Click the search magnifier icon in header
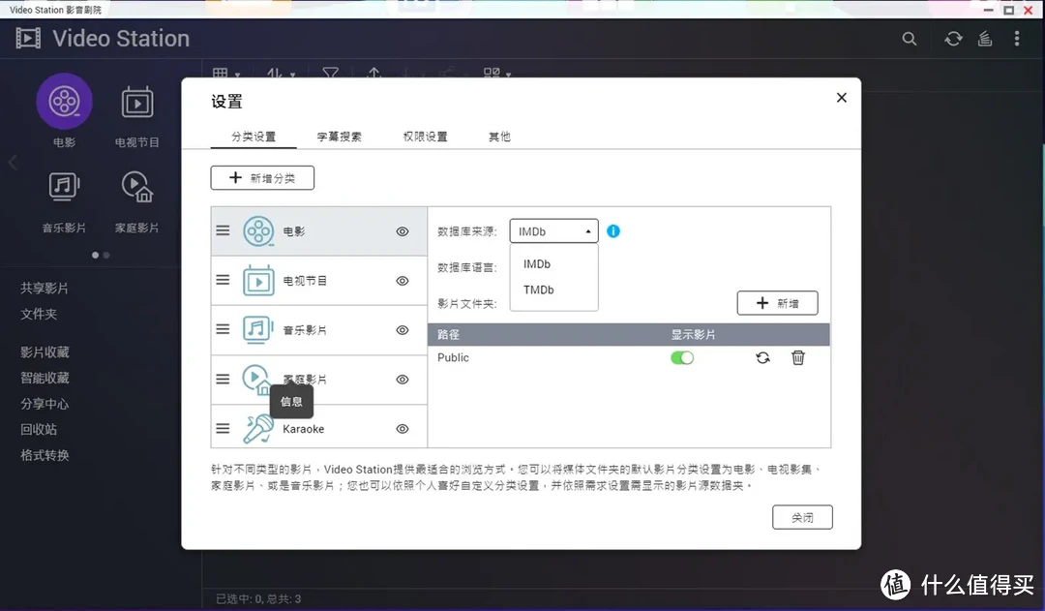Viewport: 1045px width, 611px height. 909,39
